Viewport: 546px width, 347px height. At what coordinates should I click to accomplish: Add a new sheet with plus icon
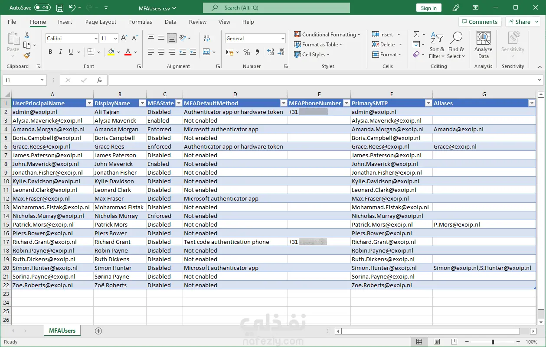pyautogui.click(x=98, y=331)
